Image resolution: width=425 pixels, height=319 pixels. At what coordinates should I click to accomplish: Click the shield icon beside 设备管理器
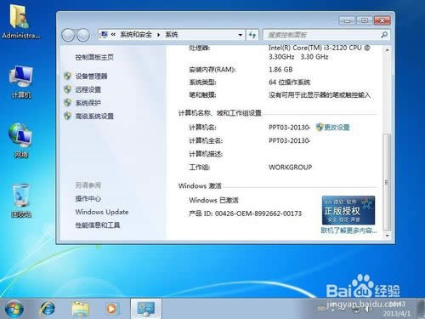pyautogui.click(x=67, y=76)
